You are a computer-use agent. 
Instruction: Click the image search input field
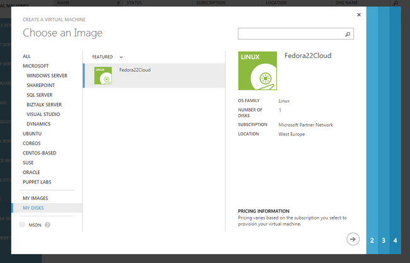291,33
